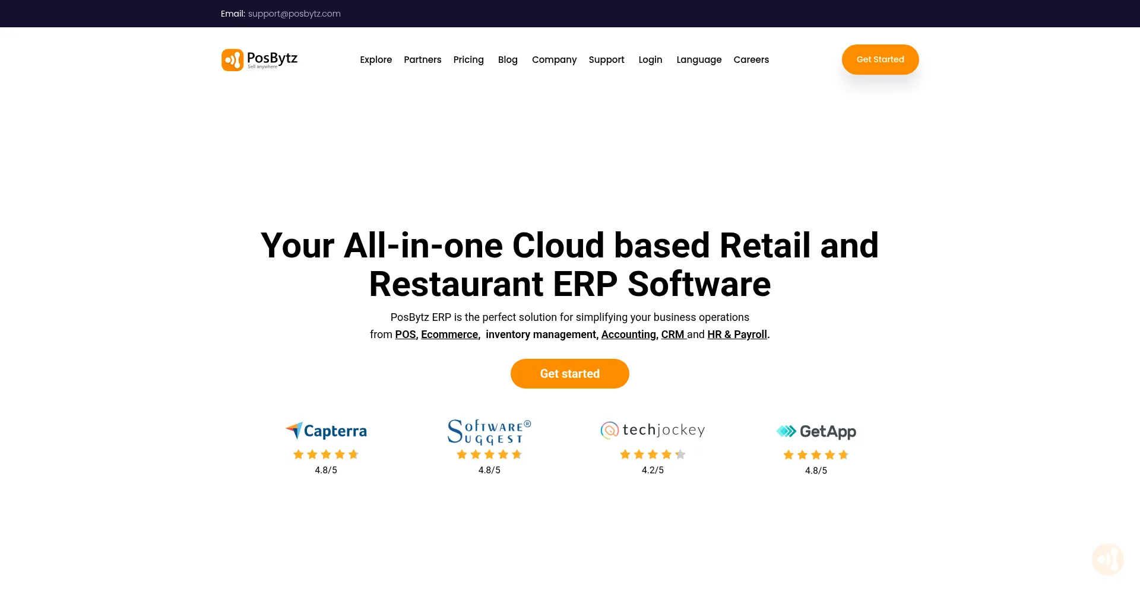
Task: Open the HR & Payroll link
Action: coord(737,335)
